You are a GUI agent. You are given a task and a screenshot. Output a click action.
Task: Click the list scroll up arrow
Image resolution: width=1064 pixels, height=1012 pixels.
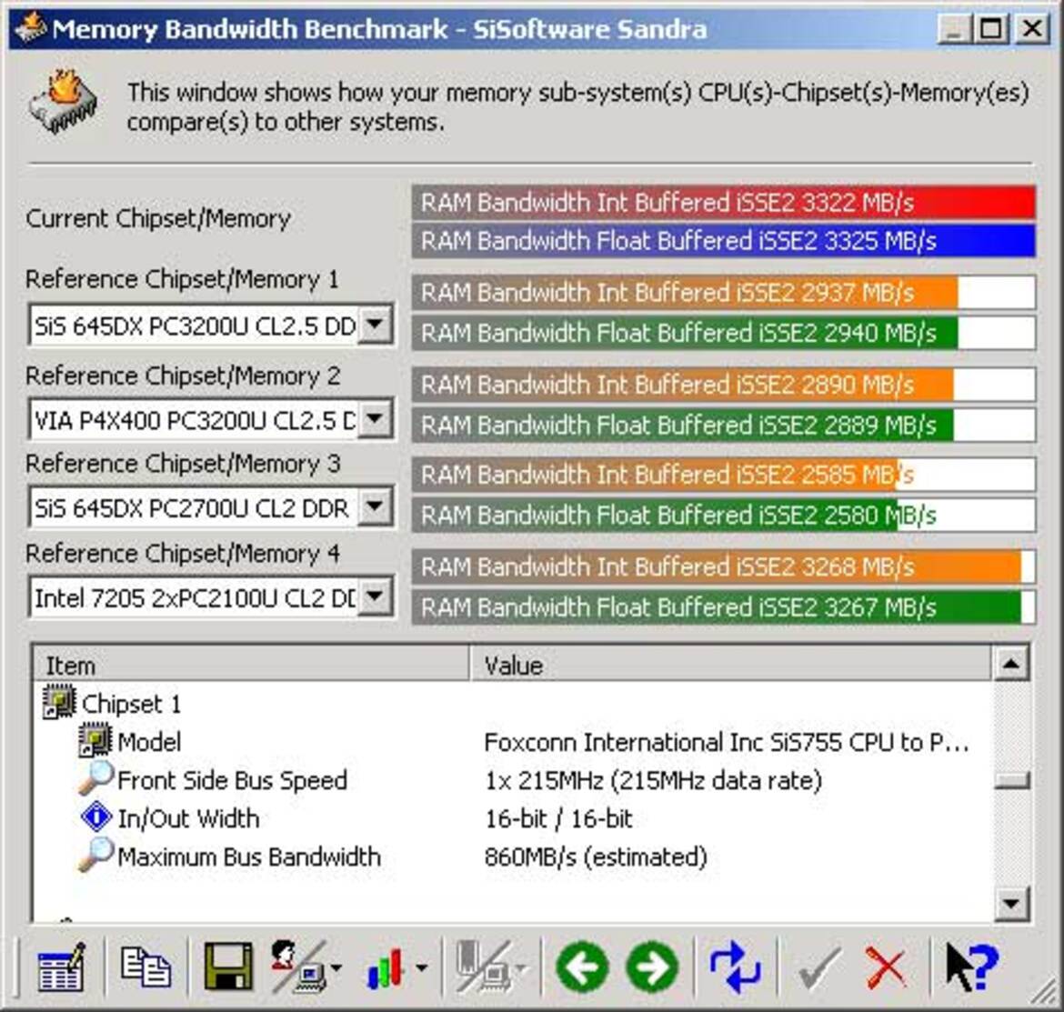(x=1011, y=664)
